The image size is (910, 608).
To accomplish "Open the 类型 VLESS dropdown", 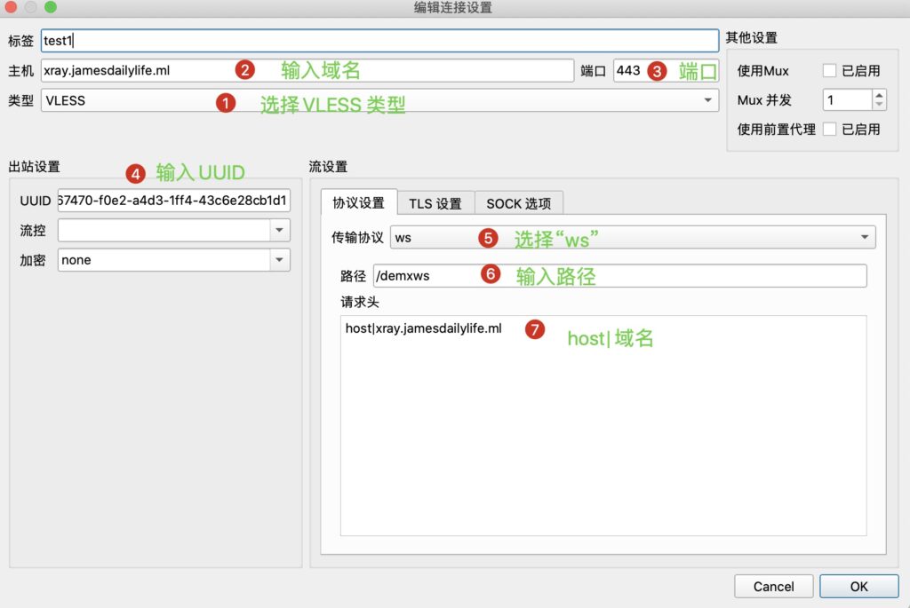I will coord(379,100).
